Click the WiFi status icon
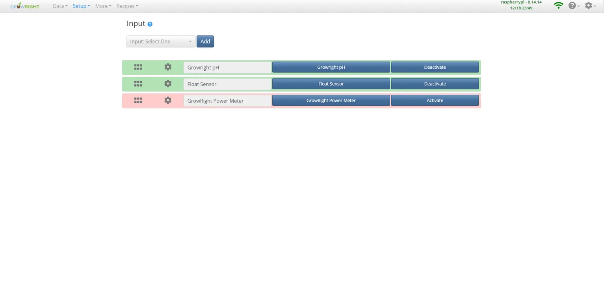Viewport: 604px width, 282px height. 558,5
